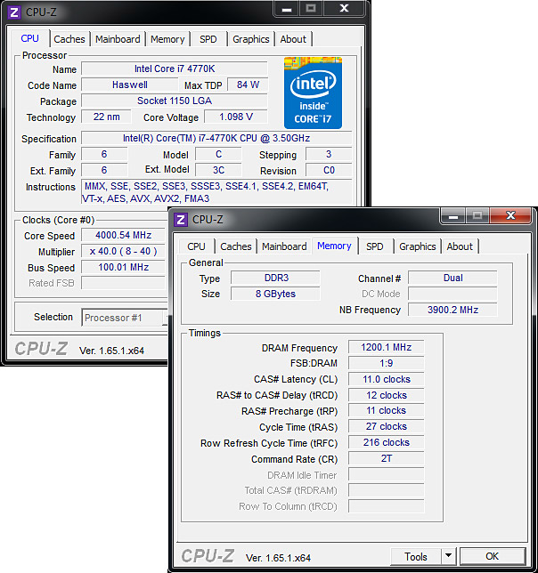
Task: Click version text 'Ver. 1.65.1.x64' in front window
Action: pos(278,558)
